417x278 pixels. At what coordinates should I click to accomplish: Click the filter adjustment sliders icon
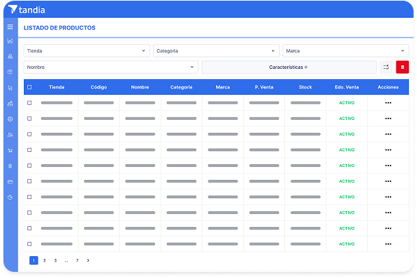[x=386, y=67]
